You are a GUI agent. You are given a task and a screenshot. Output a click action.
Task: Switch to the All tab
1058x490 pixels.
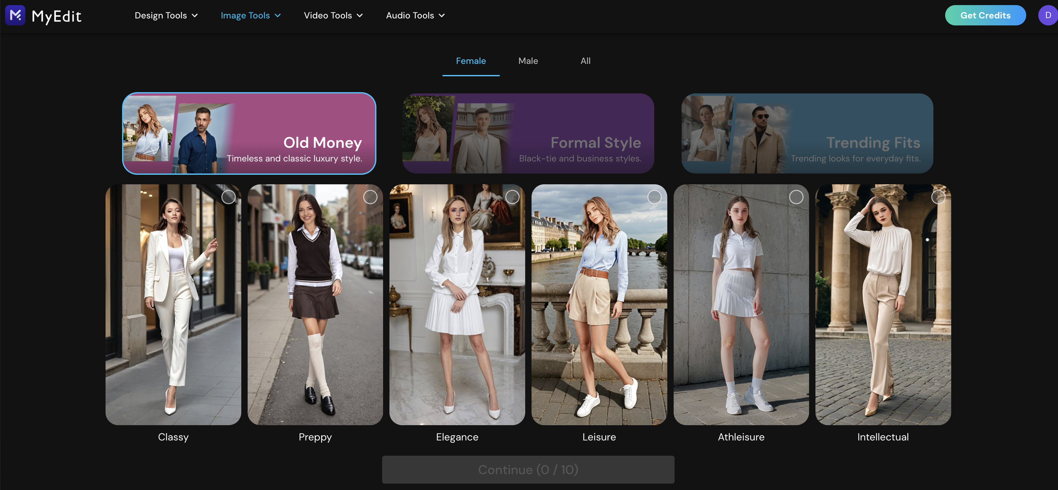pos(585,61)
